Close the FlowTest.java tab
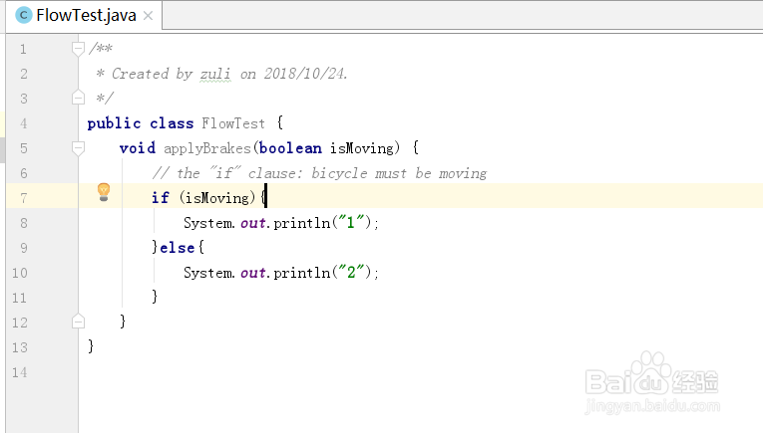Screen dimensions: 763x433 (x=149, y=16)
